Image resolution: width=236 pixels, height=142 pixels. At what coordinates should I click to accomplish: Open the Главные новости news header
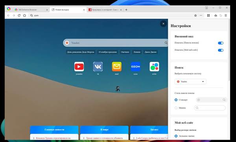click(54, 129)
